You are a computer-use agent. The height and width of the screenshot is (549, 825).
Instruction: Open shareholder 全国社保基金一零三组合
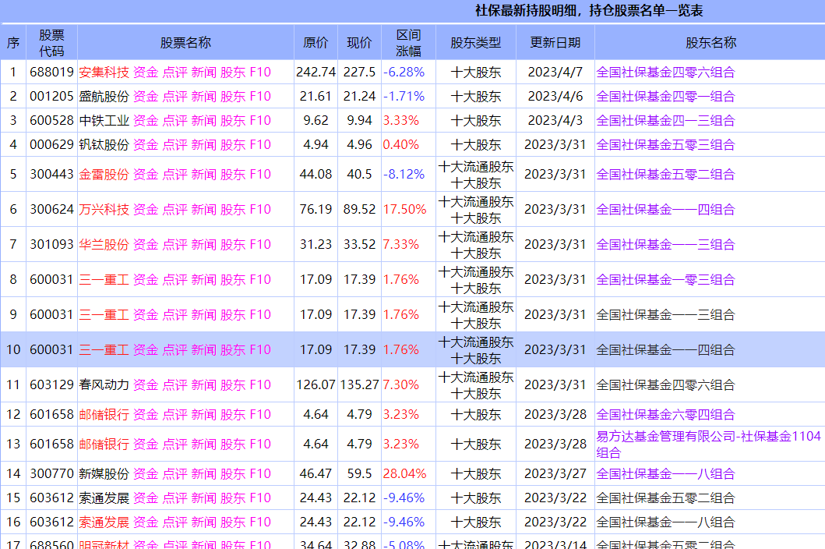(665, 279)
